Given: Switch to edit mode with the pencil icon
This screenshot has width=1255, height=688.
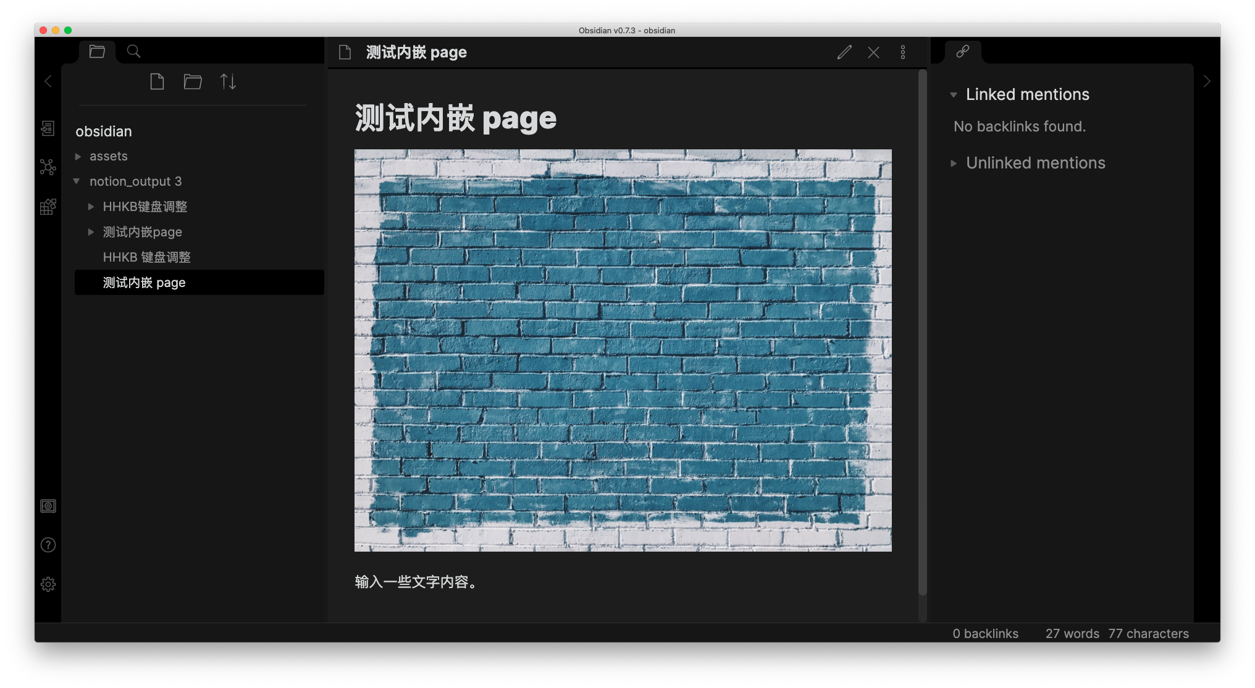Looking at the screenshot, I should (844, 52).
